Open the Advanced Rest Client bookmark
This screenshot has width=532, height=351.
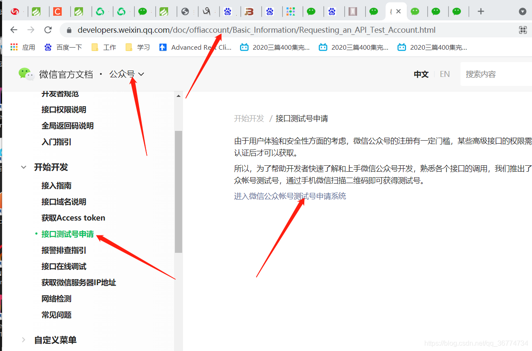[195, 47]
